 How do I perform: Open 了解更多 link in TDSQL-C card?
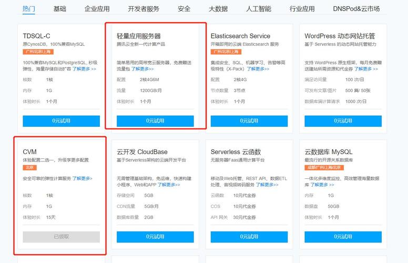click(x=84, y=69)
